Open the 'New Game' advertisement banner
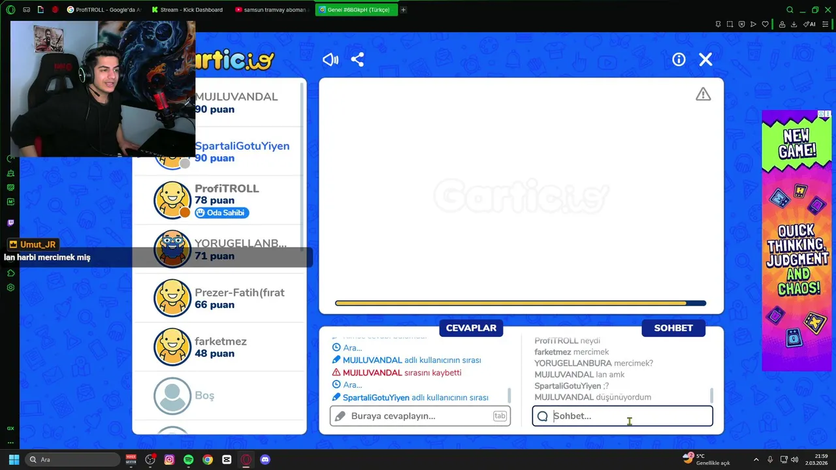The width and height of the screenshot is (836, 470). [x=797, y=241]
